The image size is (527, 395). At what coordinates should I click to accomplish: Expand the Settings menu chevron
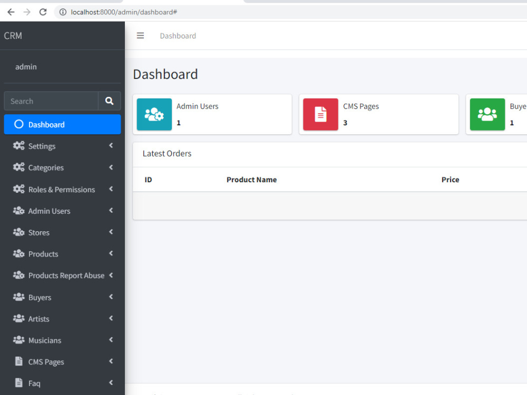point(111,145)
